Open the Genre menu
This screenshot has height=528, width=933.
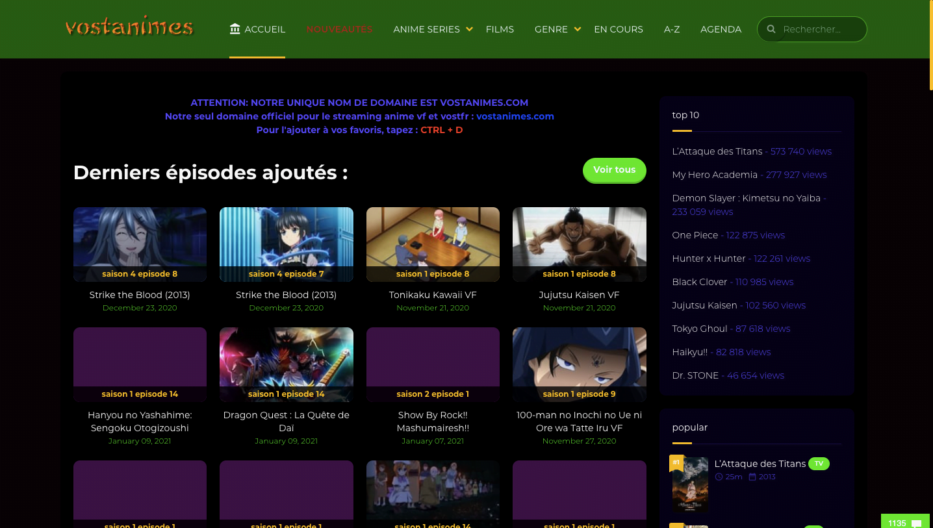pos(551,29)
